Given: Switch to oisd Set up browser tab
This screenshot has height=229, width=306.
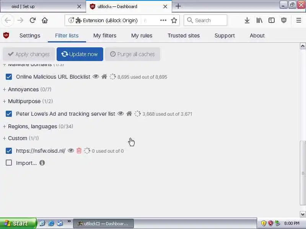Looking at the screenshot, I should [x=43, y=6].
